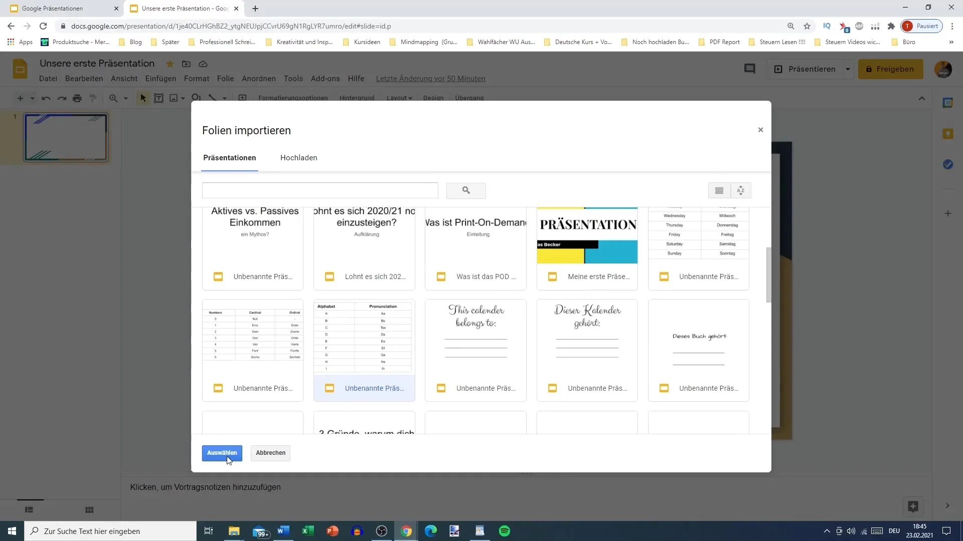This screenshot has width=963, height=541.
Task: Select the Dieser Kalender gehört presentation
Action: click(x=587, y=350)
